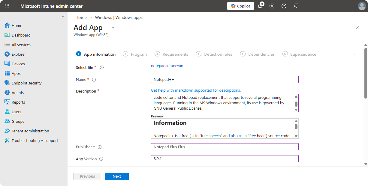Screen dimensions: 368x186
Task: Open the feedback icon in header
Action: pyautogui.click(x=296, y=6)
